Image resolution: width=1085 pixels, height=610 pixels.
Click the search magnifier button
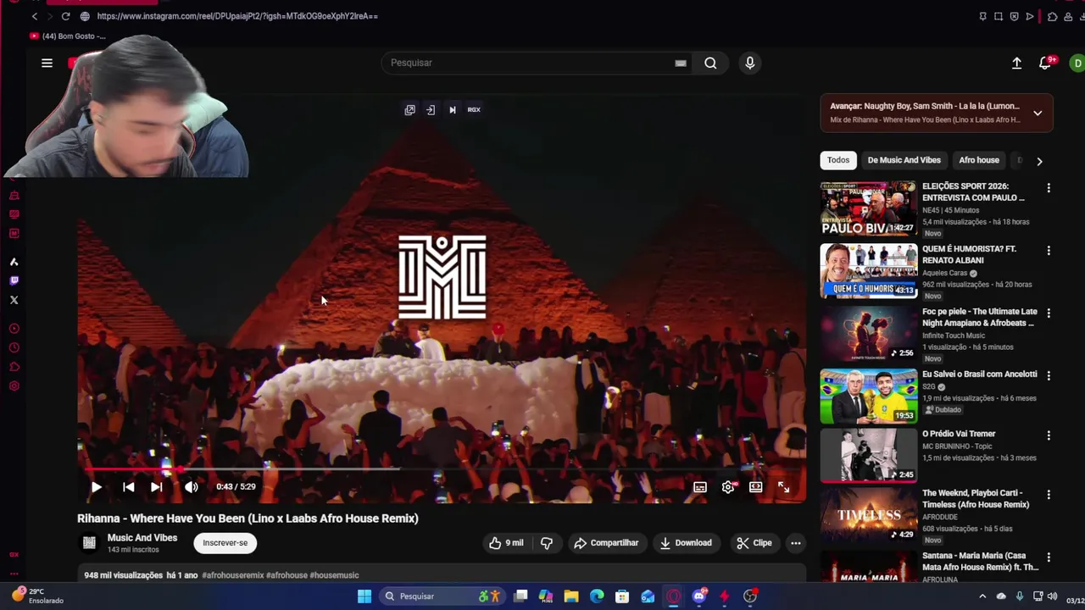pos(710,63)
